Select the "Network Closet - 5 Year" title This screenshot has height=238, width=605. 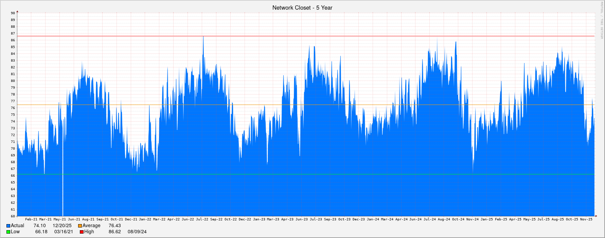coord(302,8)
